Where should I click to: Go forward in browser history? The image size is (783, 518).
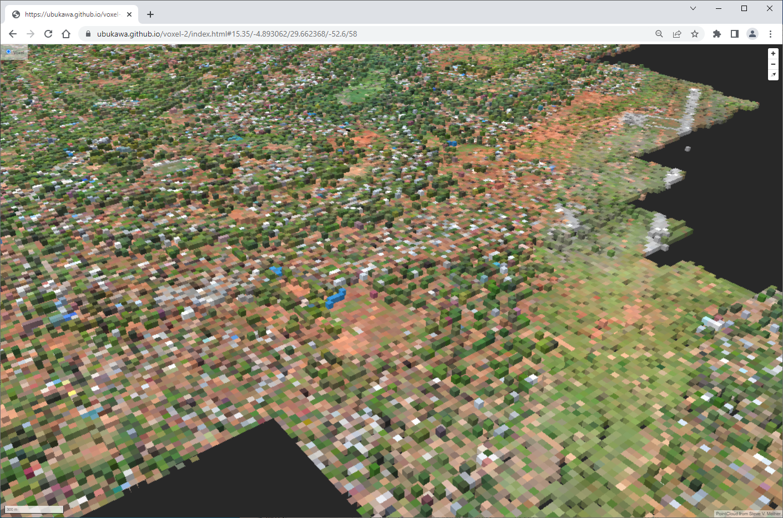pyautogui.click(x=31, y=34)
